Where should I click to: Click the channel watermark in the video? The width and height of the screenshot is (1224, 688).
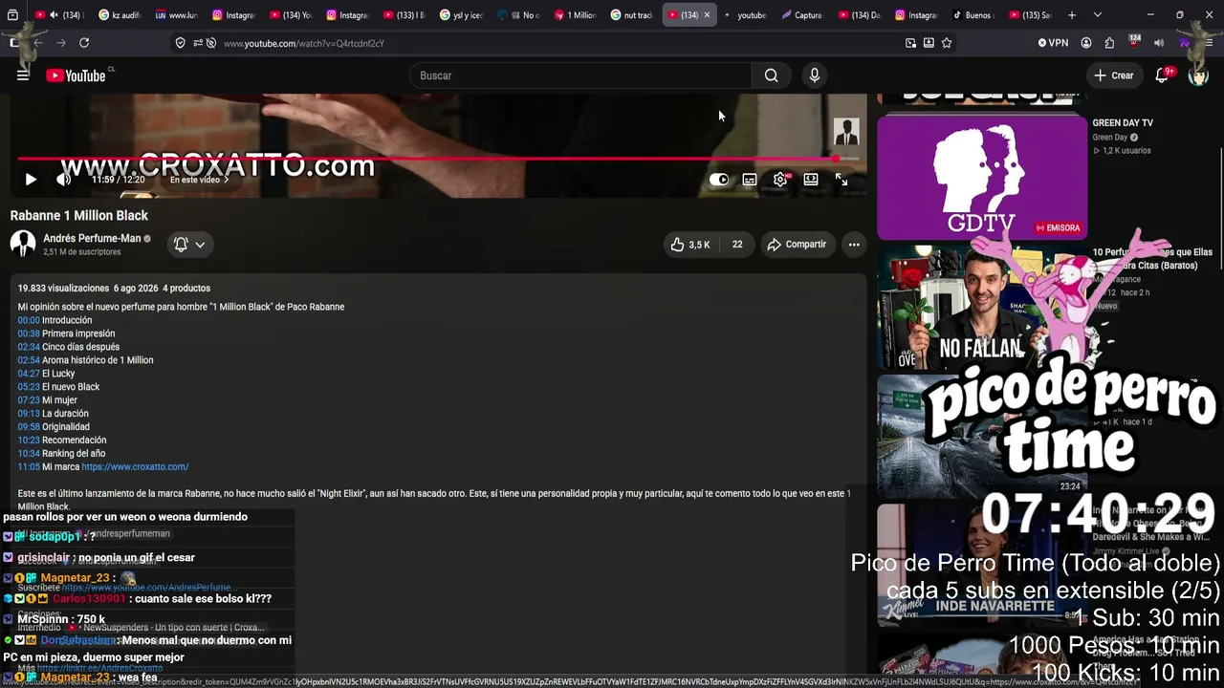tap(846, 132)
